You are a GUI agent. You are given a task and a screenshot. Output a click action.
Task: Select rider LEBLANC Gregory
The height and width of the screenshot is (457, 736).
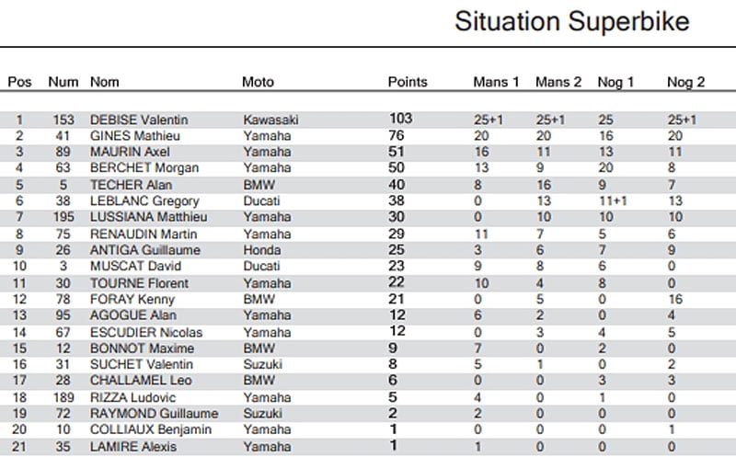click(x=142, y=200)
